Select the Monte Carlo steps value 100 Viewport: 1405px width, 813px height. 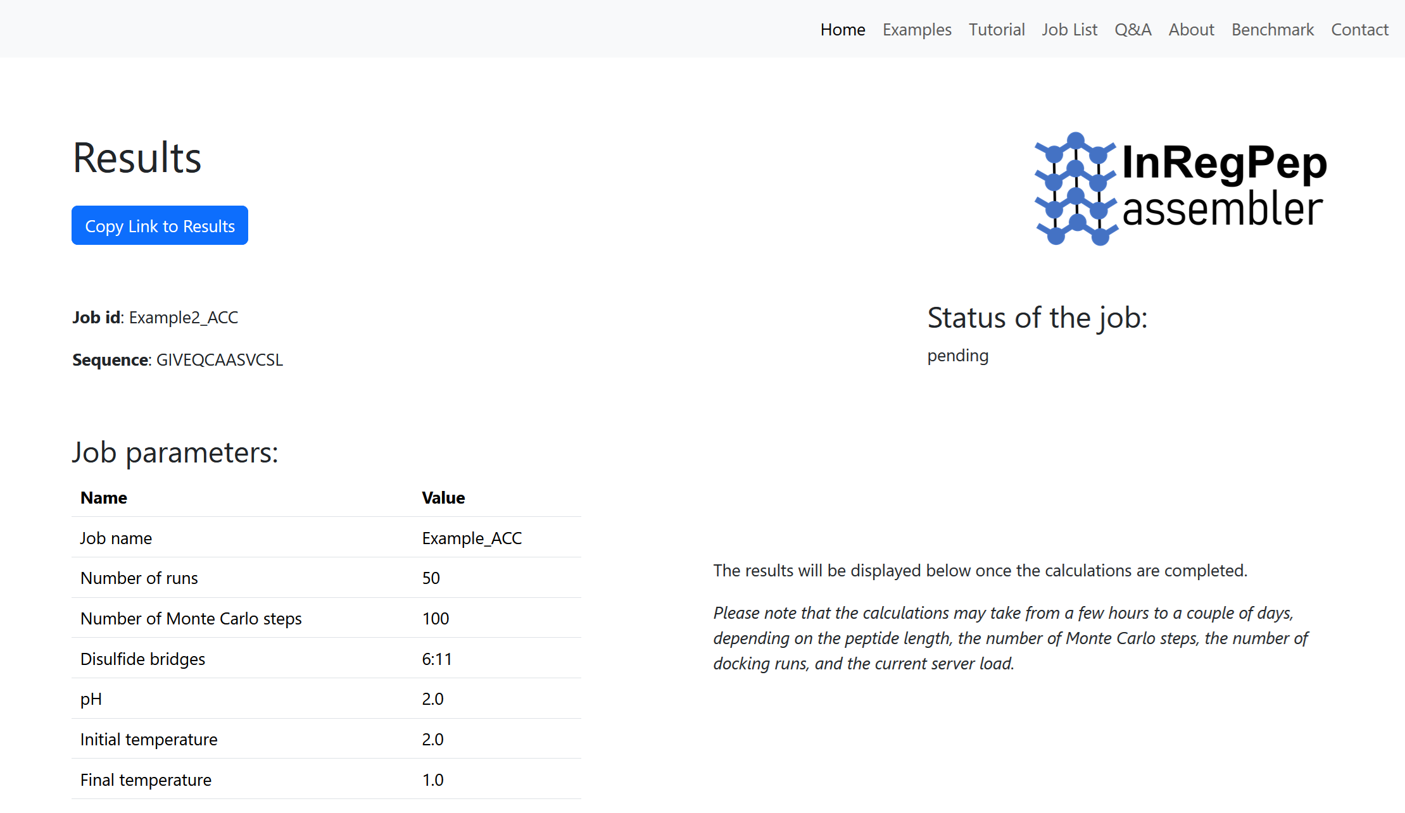(x=436, y=619)
